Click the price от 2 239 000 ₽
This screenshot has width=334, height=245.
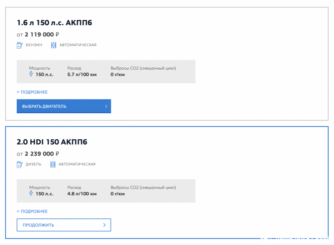click(x=38, y=154)
